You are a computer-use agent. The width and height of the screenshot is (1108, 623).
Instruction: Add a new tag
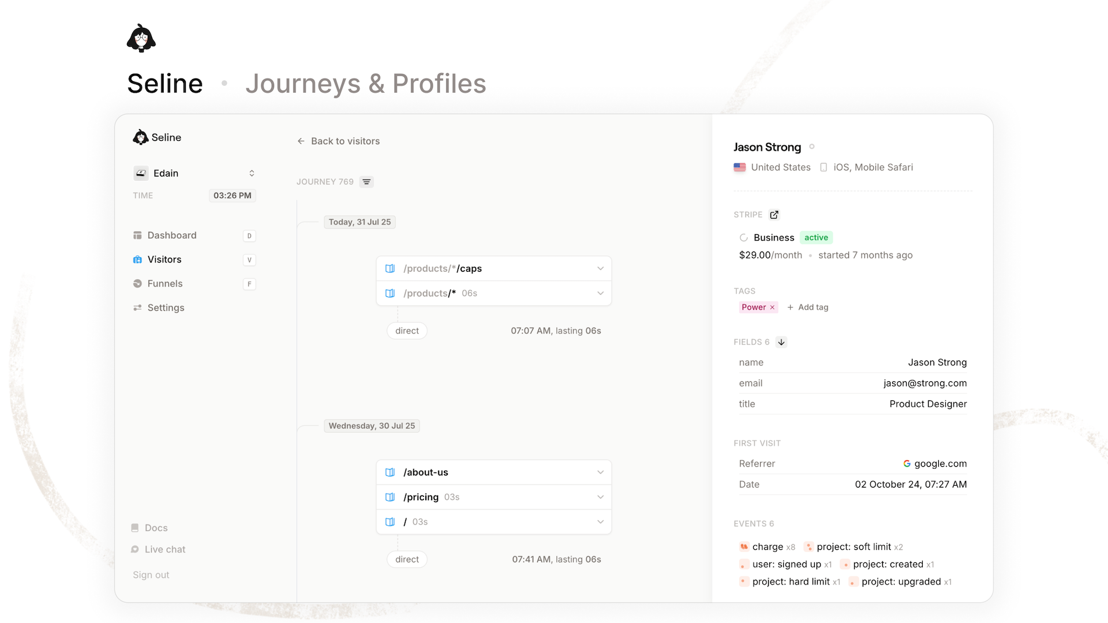point(807,307)
